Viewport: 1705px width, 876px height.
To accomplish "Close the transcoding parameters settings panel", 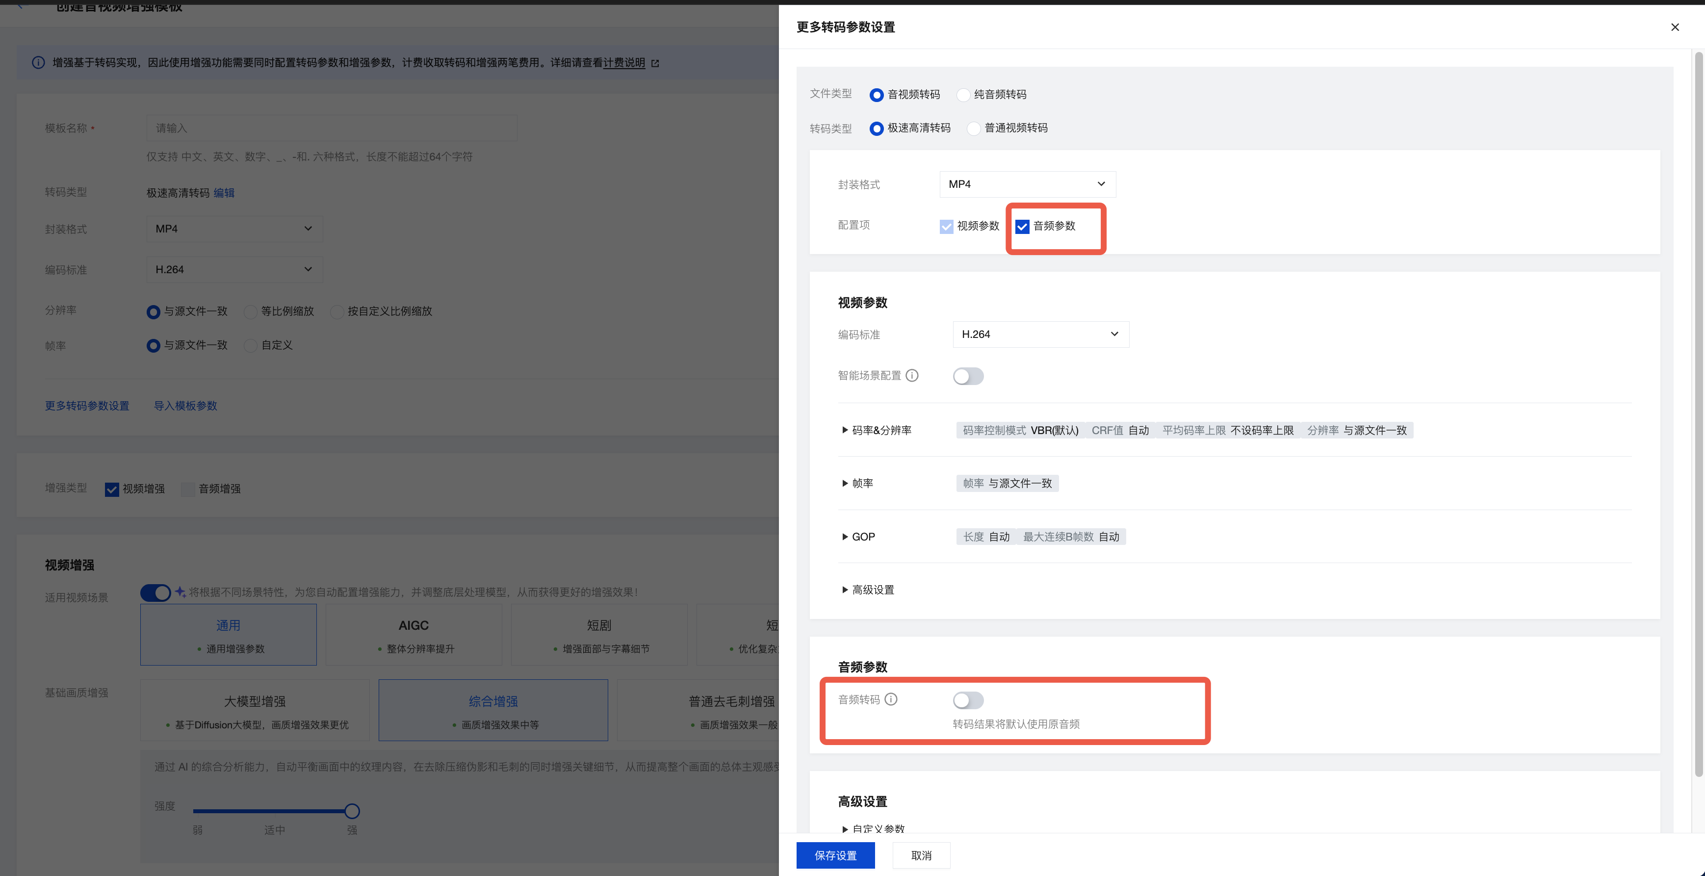I will [1675, 27].
